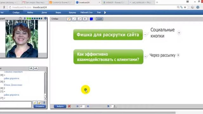Click the broom clear-chat icon
Image resolution: width=203 pixels, height=114 pixels.
pyautogui.click(x=35, y=103)
